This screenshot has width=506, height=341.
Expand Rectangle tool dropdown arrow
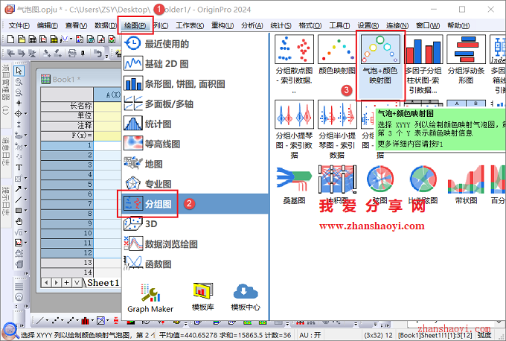[x=25, y=211]
